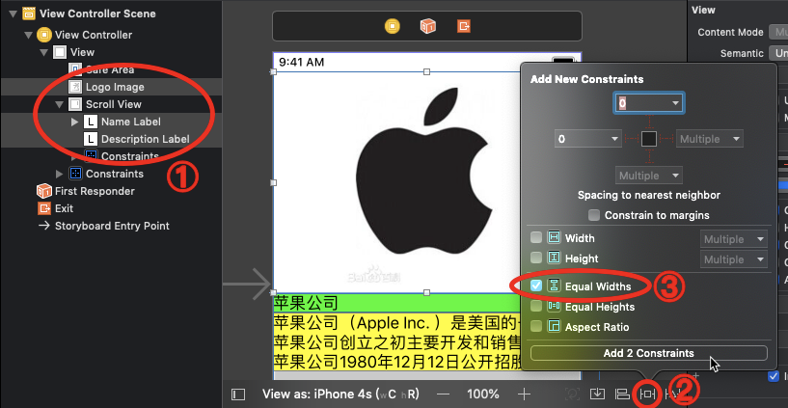788x408 pixels.
Task: Expand Constraints row below Scroll View group
Action: click(59, 174)
